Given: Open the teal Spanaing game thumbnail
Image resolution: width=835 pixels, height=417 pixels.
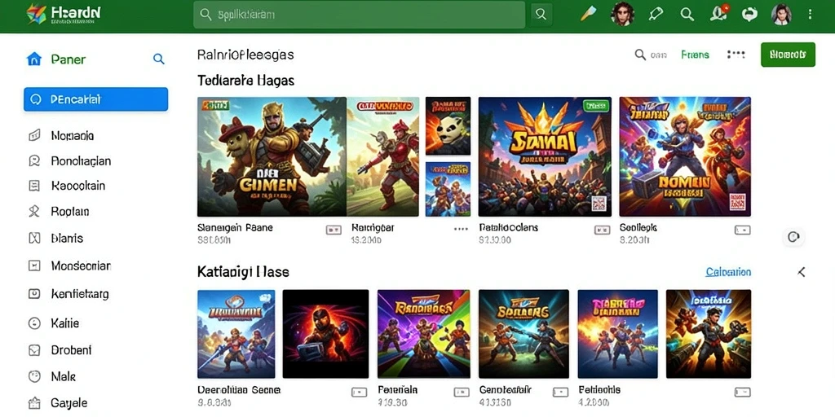Looking at the screenshot, I should click(x=524, y=333).
